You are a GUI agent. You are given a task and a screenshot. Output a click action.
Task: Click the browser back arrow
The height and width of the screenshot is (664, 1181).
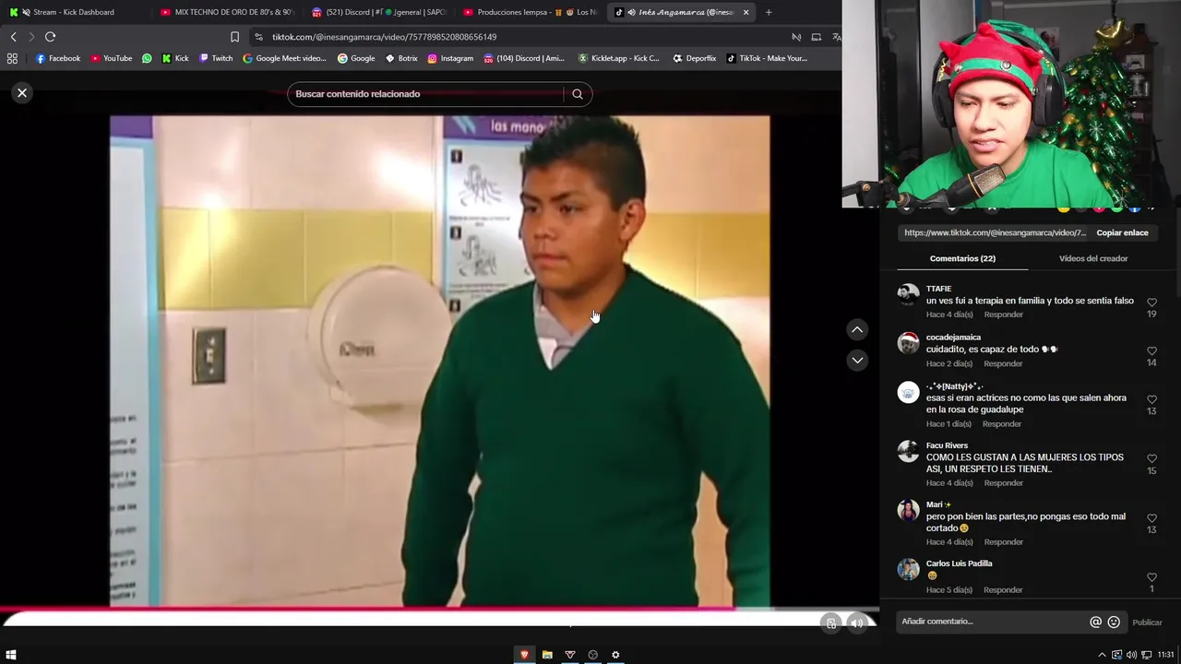[x=13, y=37]
